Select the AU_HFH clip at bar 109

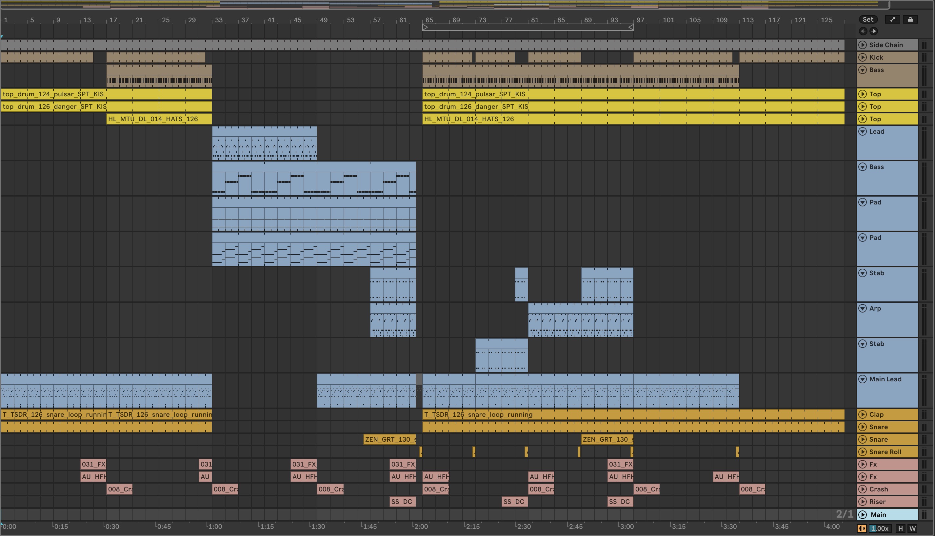click(726, 477)
